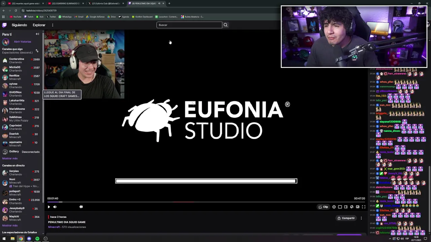Screen dimensions: 431x242
Task: Collapse the Para ti sidebar
Action: [37, 34]
